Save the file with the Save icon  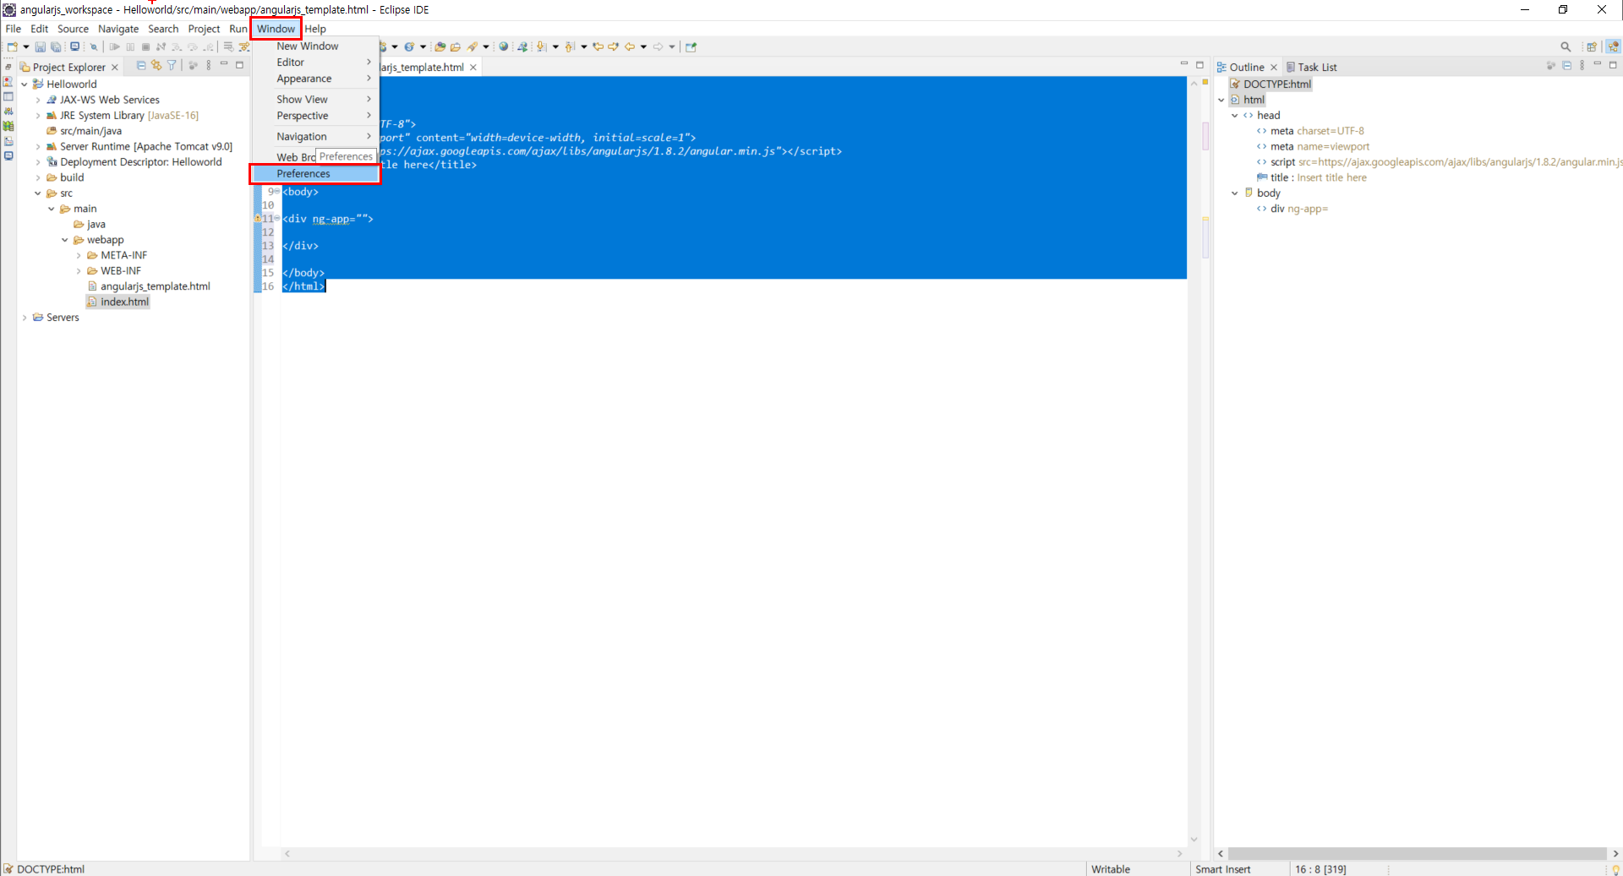pos(40,47)
